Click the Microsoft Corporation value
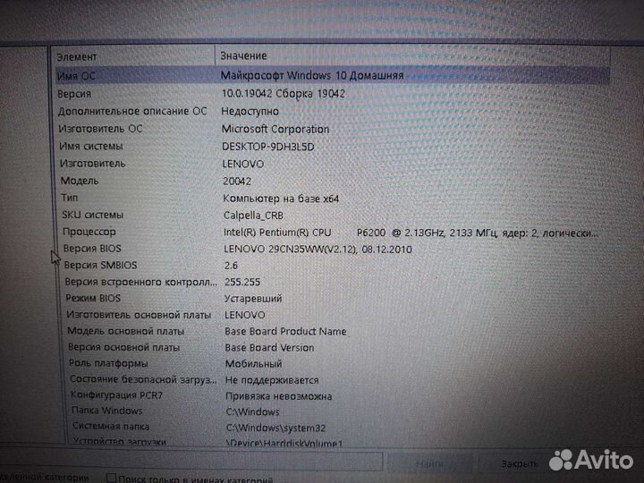This screenshot has width=644, height=483. coord(275,129)
